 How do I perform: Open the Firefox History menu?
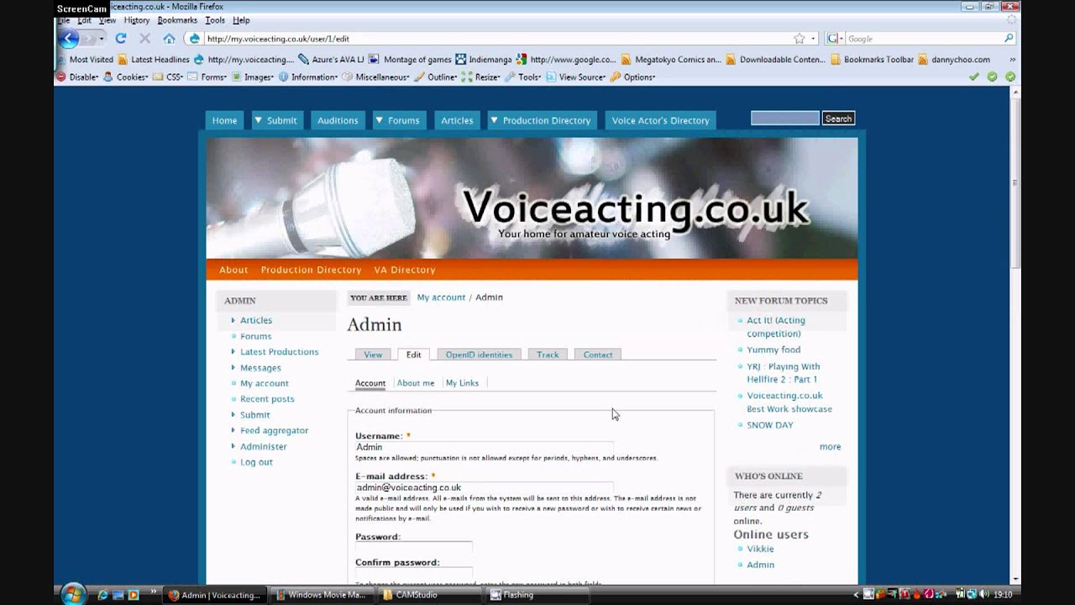(x=137, y=20)
